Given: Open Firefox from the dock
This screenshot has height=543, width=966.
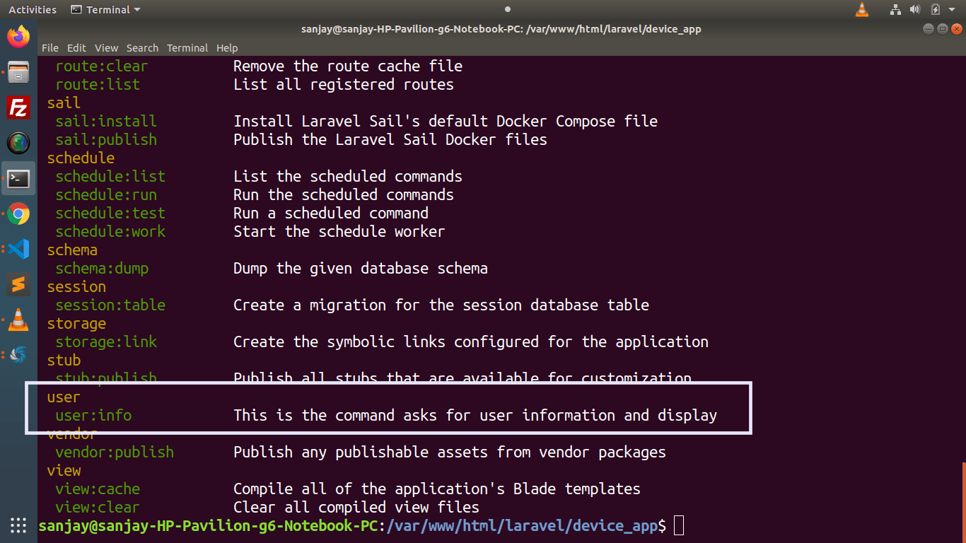Looking at the screenshot, I should 18,35.
